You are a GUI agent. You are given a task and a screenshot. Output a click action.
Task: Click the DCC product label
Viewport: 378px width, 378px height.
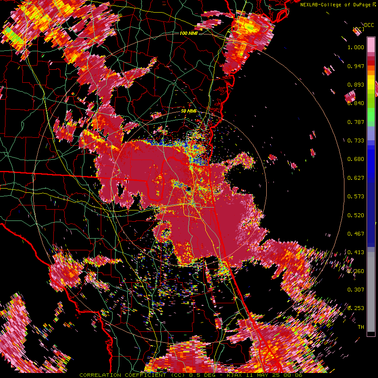369,25
